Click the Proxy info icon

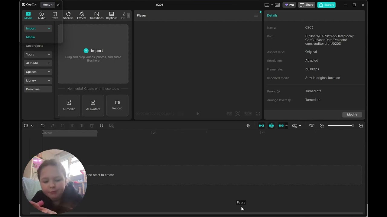coord(278,91)
